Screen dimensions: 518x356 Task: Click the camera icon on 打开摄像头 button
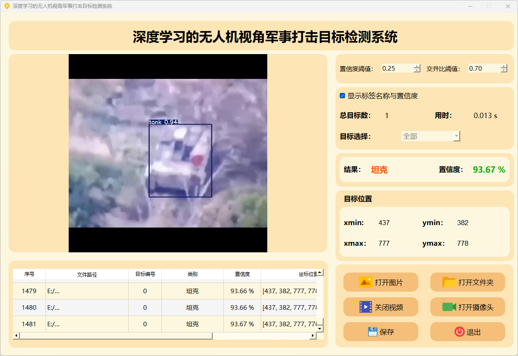click(449, 307)
